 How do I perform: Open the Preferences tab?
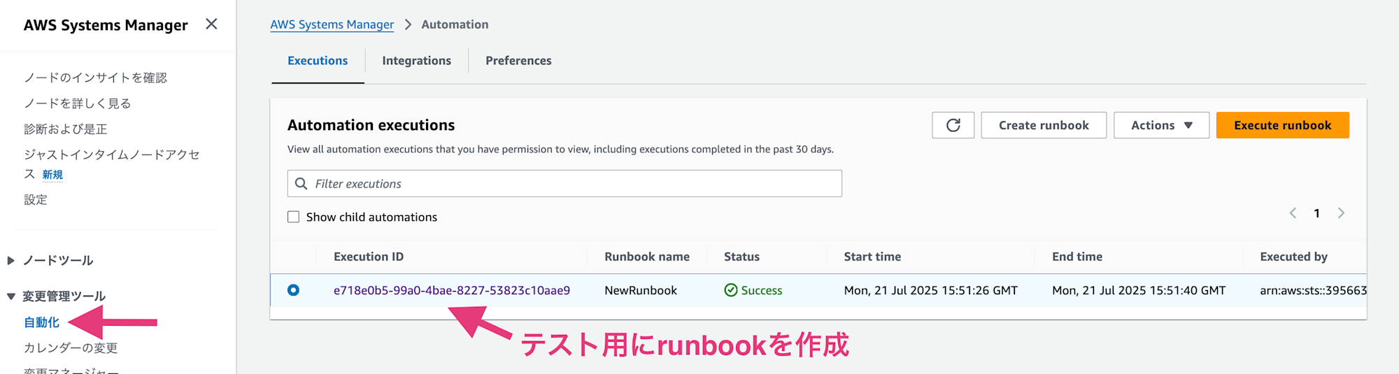pos(518,61)
